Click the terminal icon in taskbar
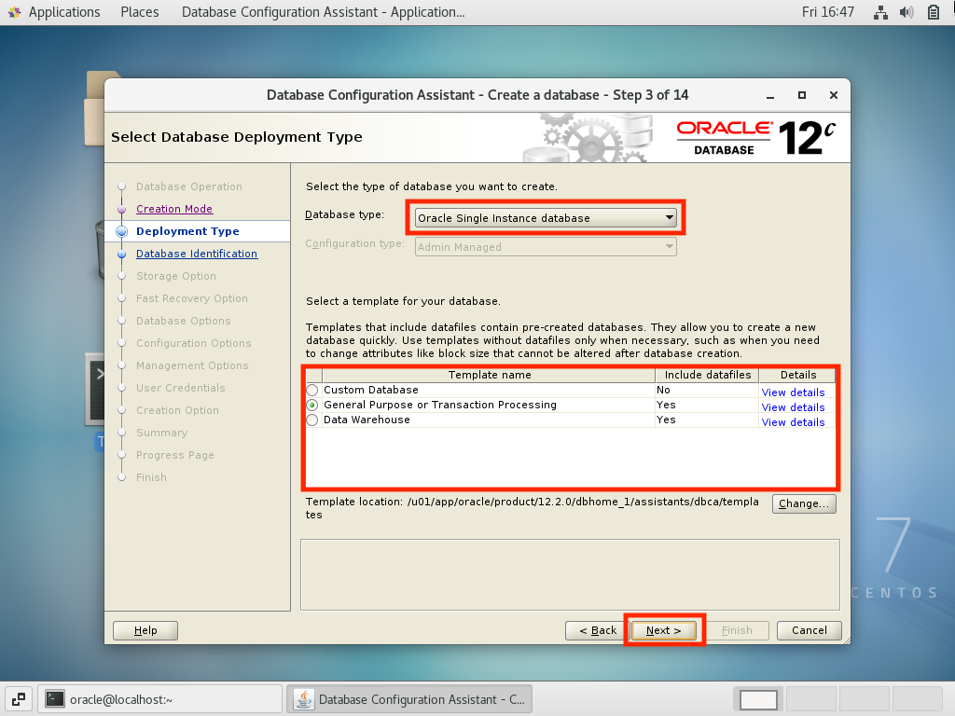The width and height of the screenshot is (955, 716). click(55, 699)
